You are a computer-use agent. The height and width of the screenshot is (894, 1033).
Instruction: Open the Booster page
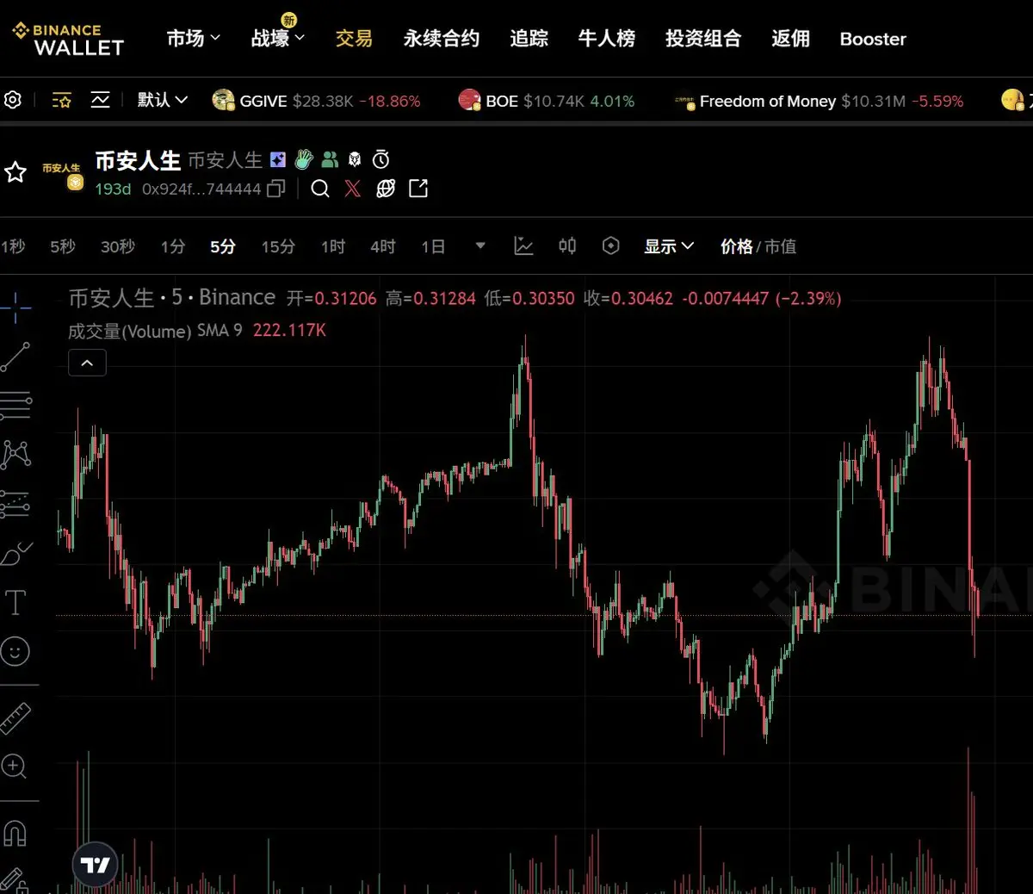coord(873,39)
